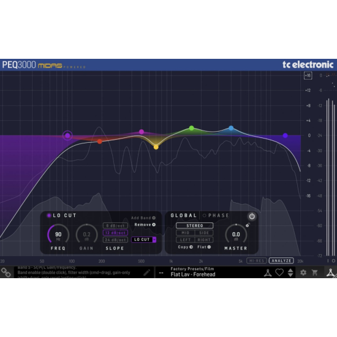Open the shopping cart icon
The height and width of the screenshot is (337, 337).
(x=315, y=273)
